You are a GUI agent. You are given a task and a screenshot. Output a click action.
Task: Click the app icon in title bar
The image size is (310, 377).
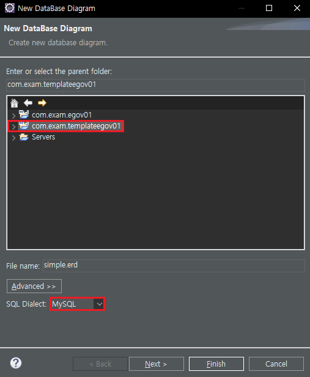pos(10,8)
